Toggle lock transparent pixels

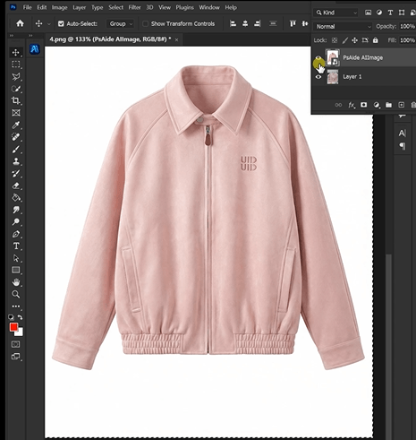click(335, 40)
